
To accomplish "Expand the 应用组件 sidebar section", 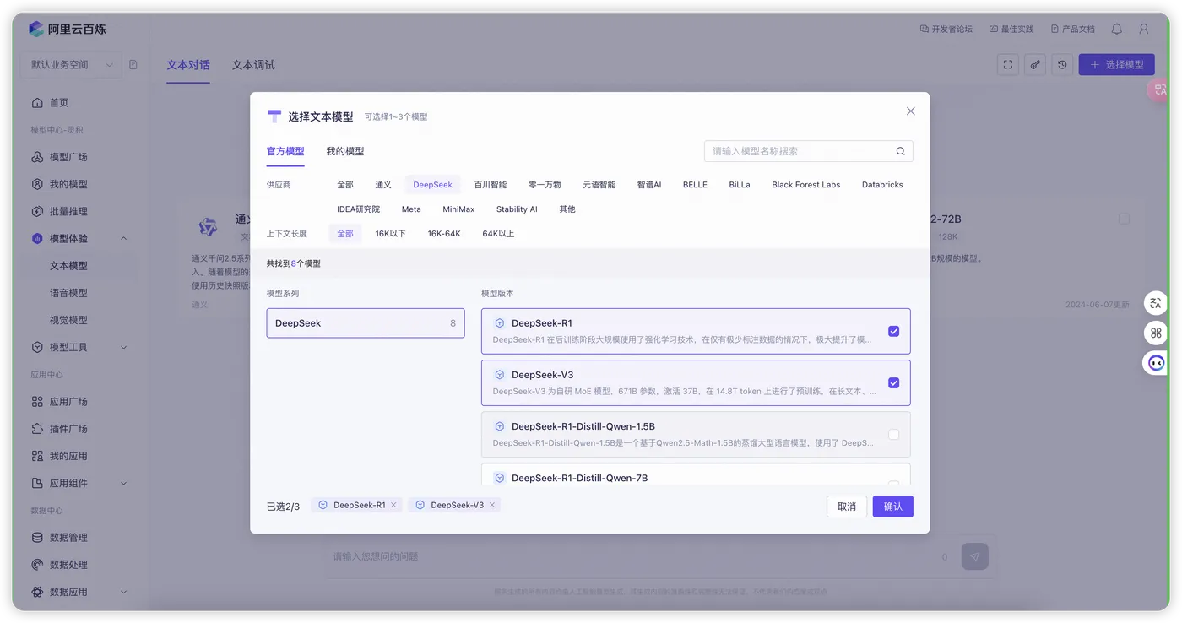I will tap(123, 484).
